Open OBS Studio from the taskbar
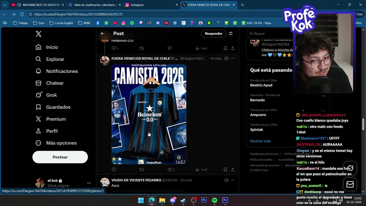This screenshot has height=206, width=366. coord(194,200)
